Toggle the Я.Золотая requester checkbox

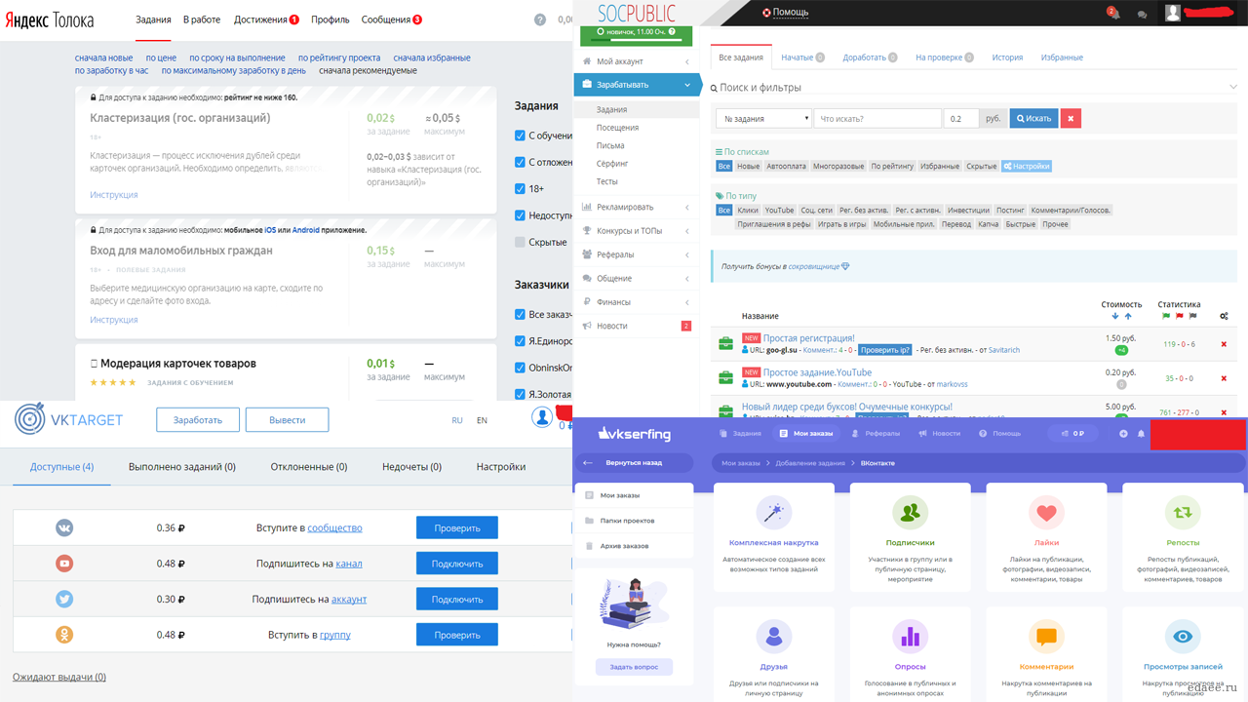coord(520,394)
